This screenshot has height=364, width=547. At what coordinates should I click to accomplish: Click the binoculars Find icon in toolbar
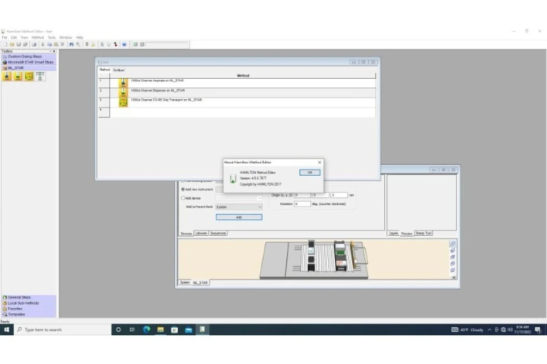click(72, 45)
